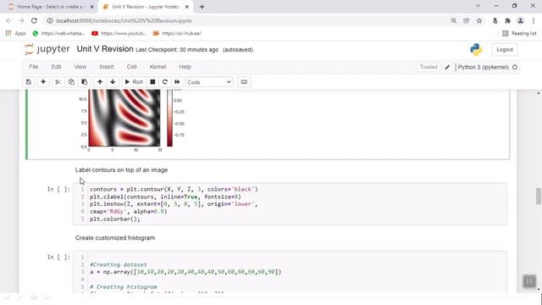Interrupt the kernel with the stop icon
The height and width of the screenshot is (305, 542).
tap(152, 82)
